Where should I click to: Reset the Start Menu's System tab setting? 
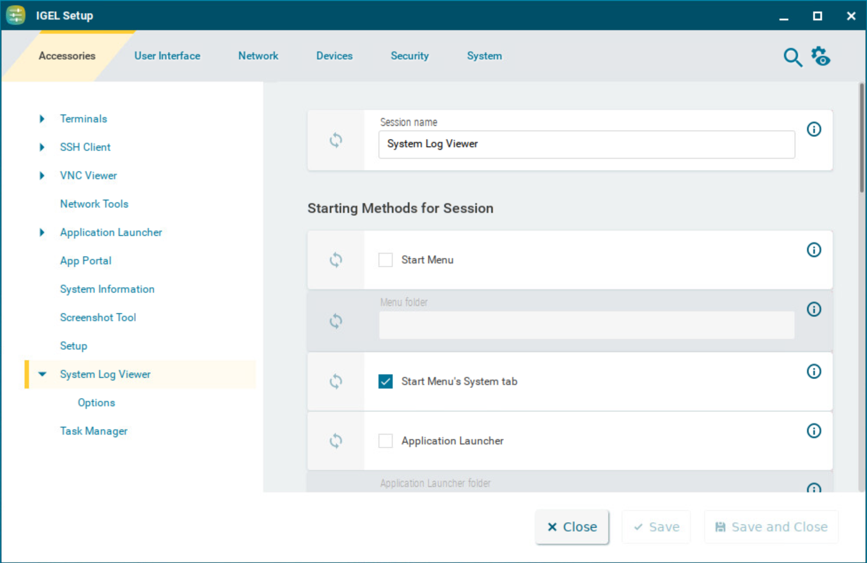335,381
